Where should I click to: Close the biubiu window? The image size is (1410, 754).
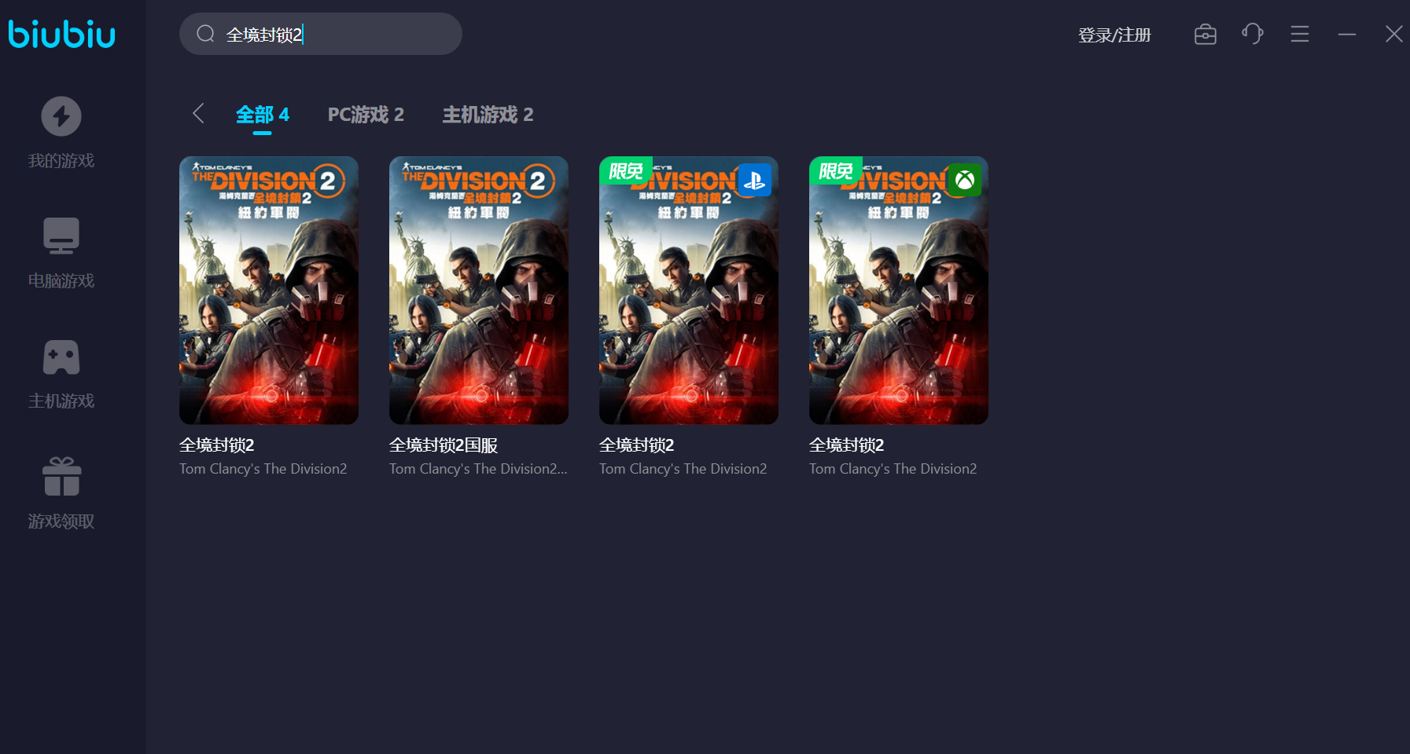point(1394,34)
